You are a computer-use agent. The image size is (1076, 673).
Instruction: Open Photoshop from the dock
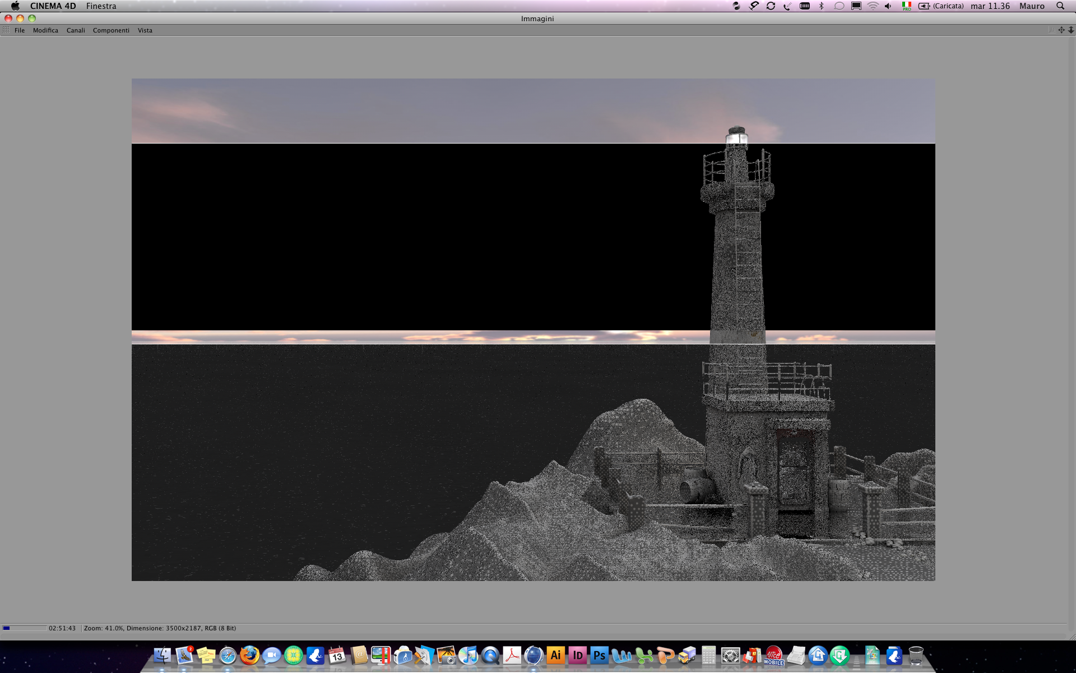click(599, 655)
